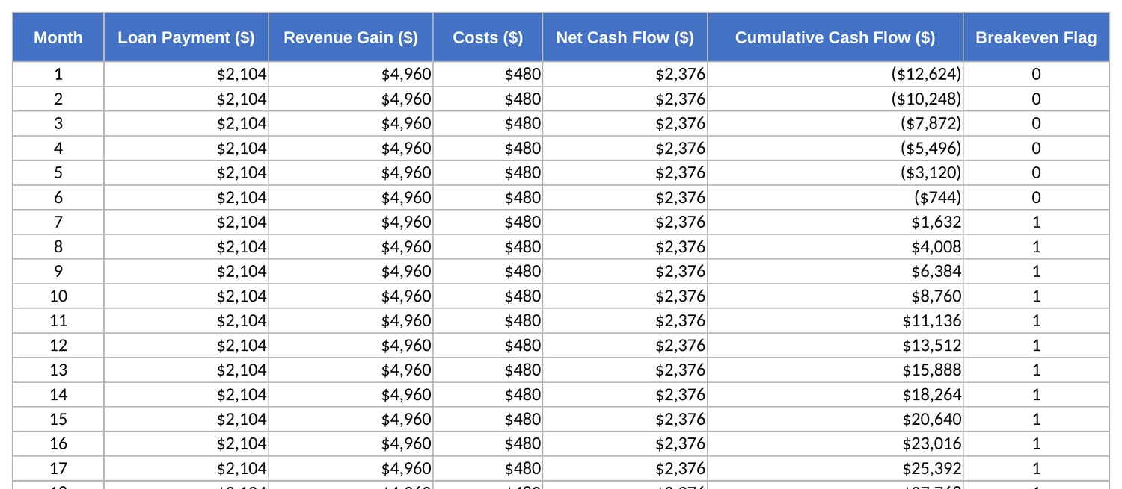Screen dimensions: 1122x489
Task: Select month 7 breakeven flag cell
Action: [x=1036, y=222]
